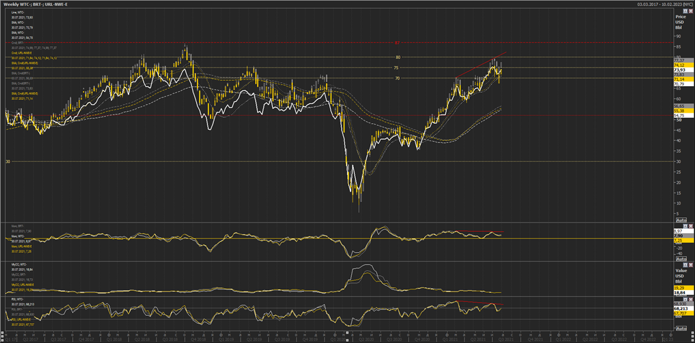
Task: Maximize the RSI indicator panel
Action: click(x=685, y=299)
